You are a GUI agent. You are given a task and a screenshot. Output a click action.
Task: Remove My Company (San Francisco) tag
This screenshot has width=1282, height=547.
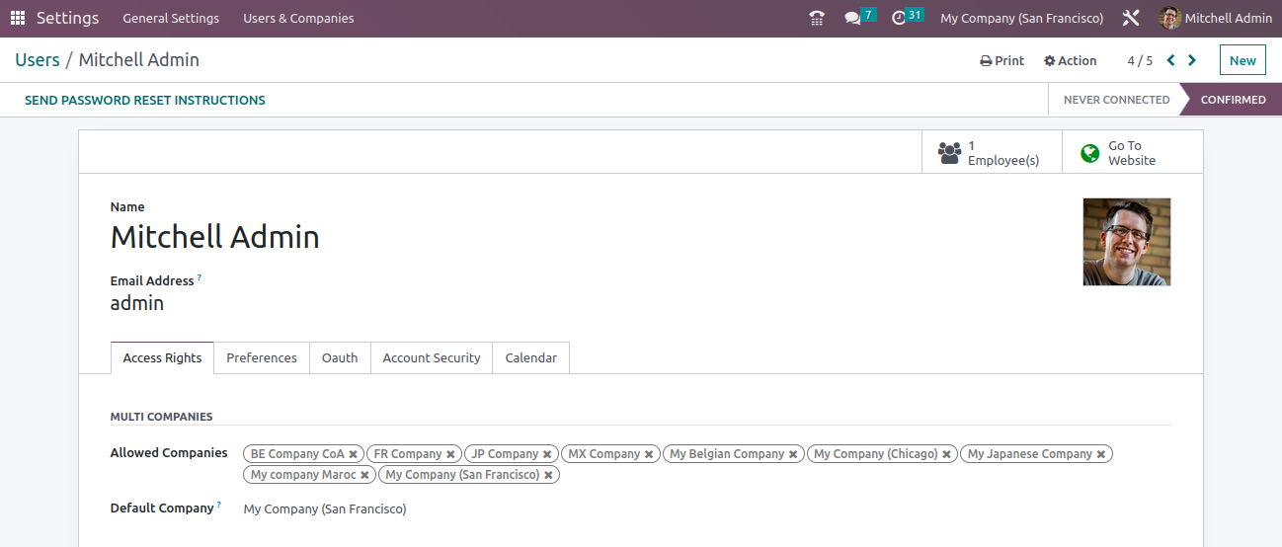(x=548, y=475)
